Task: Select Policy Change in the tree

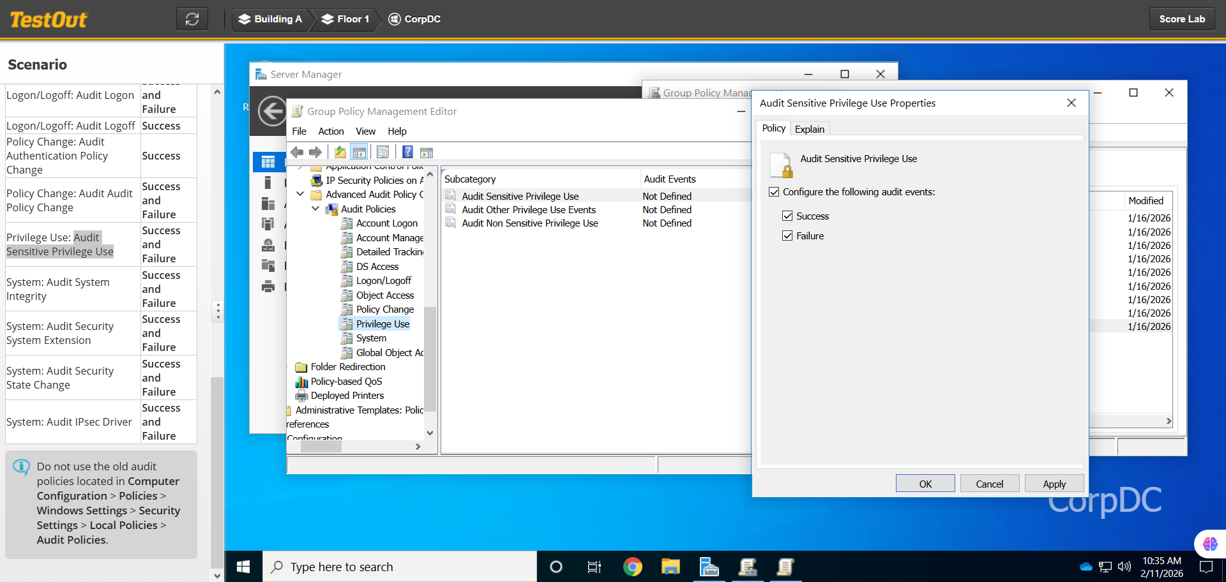Action: pos(384,310)
